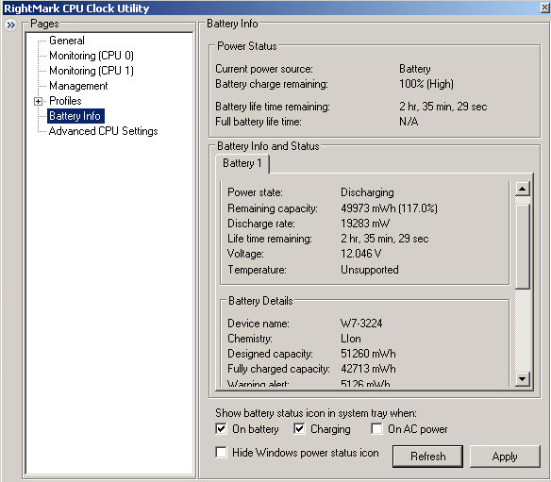Image resolution: width=551 pixels, height=482 pixels.
Task: Open the General page
Action: (x=67, y=41)
